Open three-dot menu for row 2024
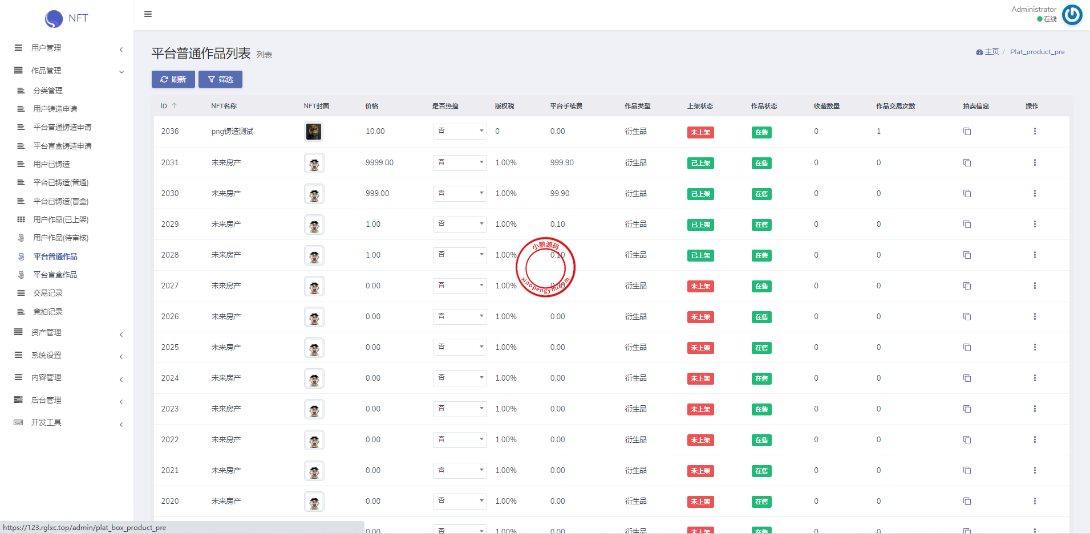 coord(1034,378)
